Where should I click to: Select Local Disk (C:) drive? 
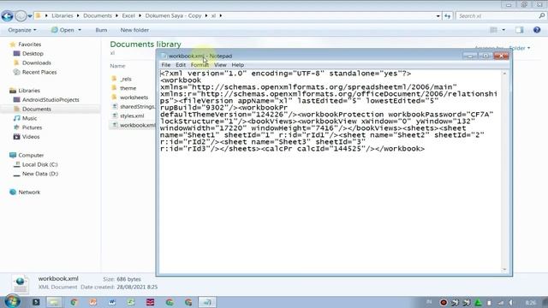pos(36,164)
